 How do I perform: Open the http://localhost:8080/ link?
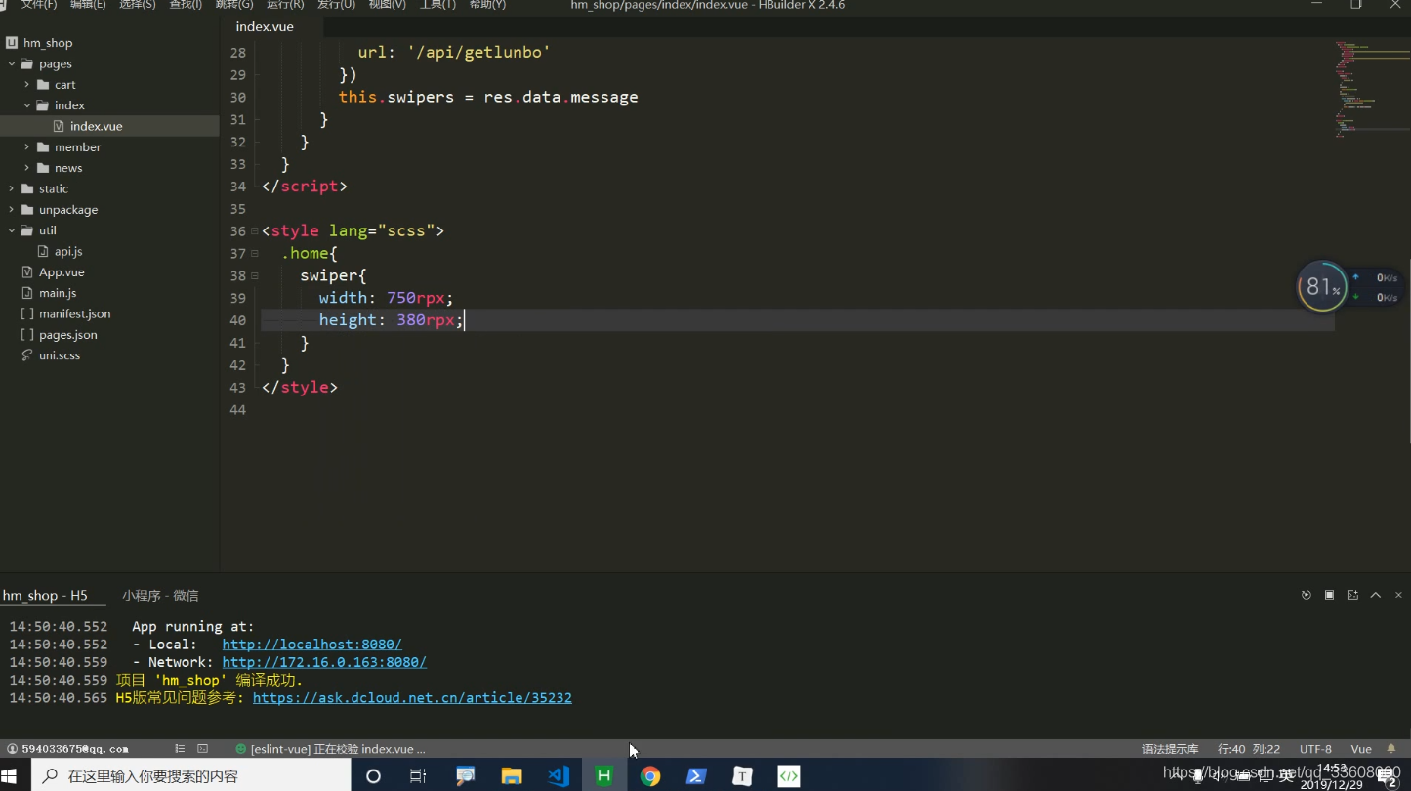point(311,645)
